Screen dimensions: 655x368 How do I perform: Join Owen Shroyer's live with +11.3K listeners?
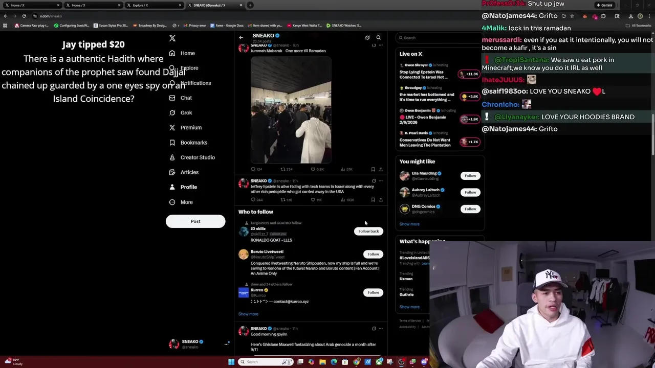(x=469, y=74)
